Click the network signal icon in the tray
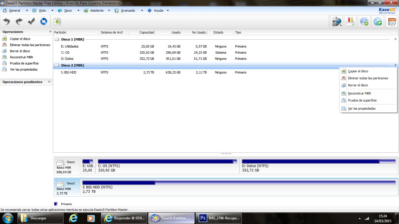Viewport: 399px width, 224px height. coord(367,218)
